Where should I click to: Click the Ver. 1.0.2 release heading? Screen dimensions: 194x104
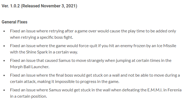[39, 6]
